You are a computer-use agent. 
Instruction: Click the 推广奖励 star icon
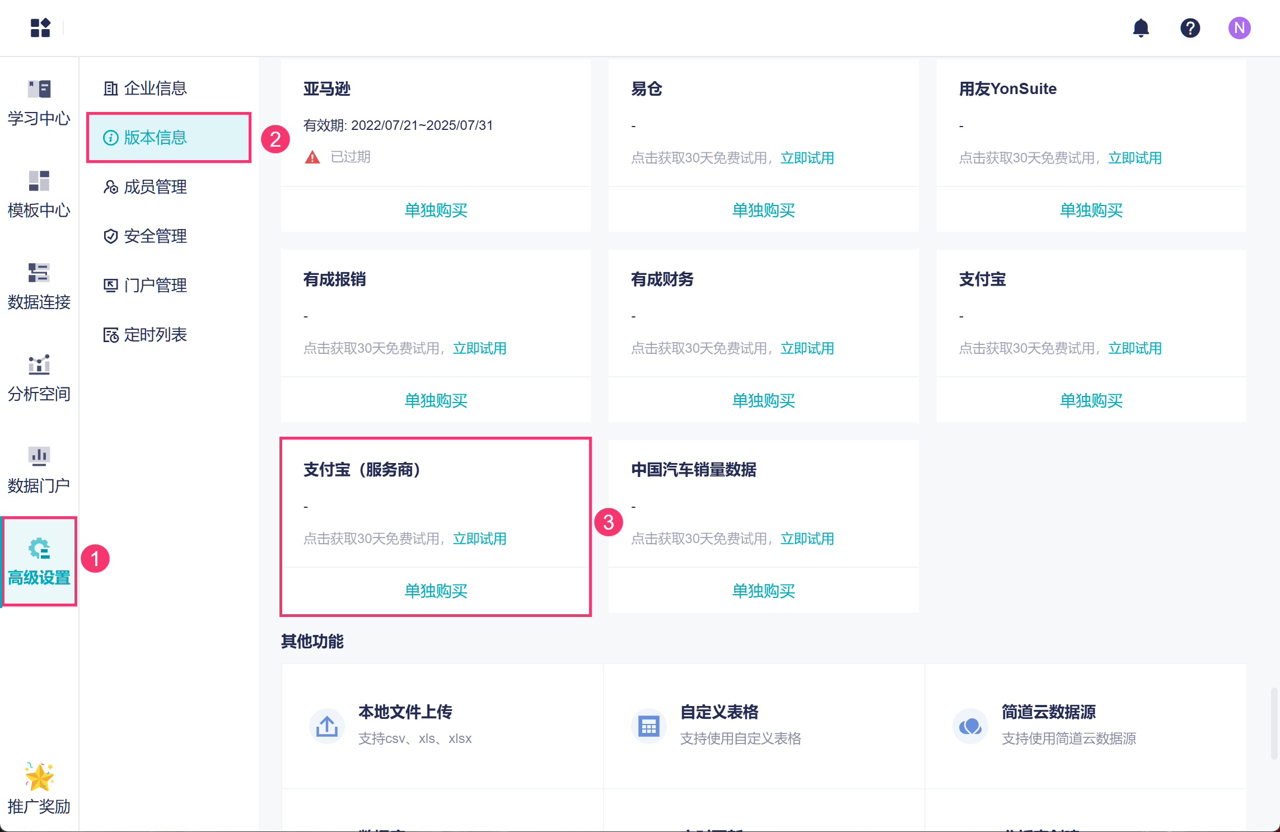(x=39, y=777)
